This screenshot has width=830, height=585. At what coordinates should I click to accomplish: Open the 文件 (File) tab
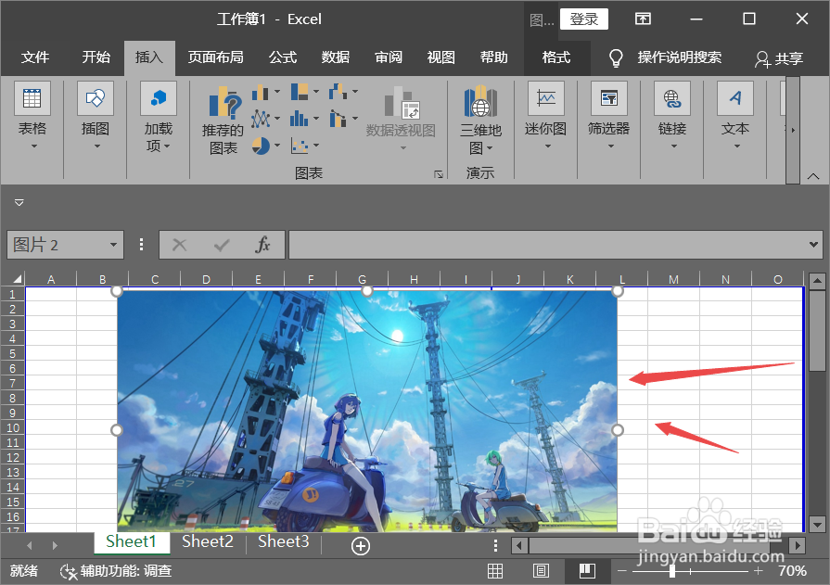[35, 57]
